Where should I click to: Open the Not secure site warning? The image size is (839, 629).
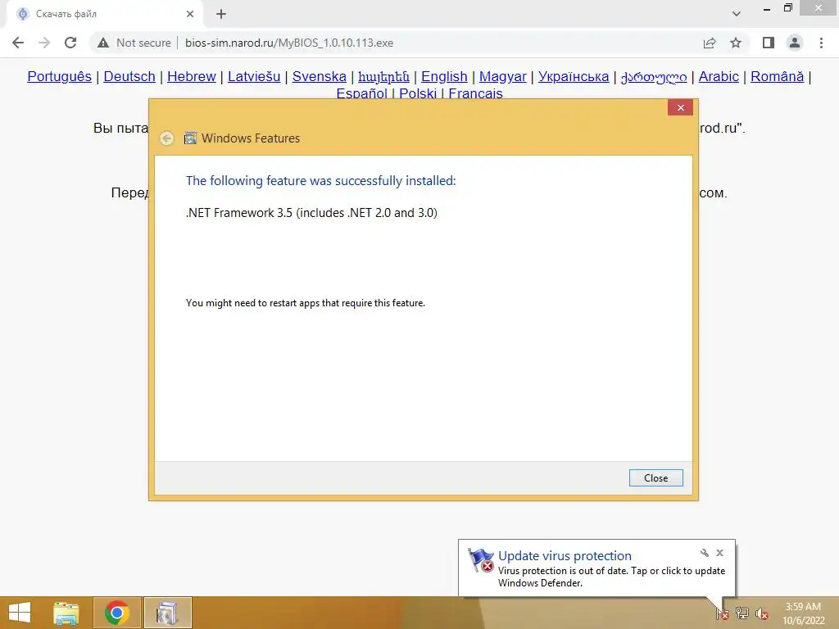134,43
